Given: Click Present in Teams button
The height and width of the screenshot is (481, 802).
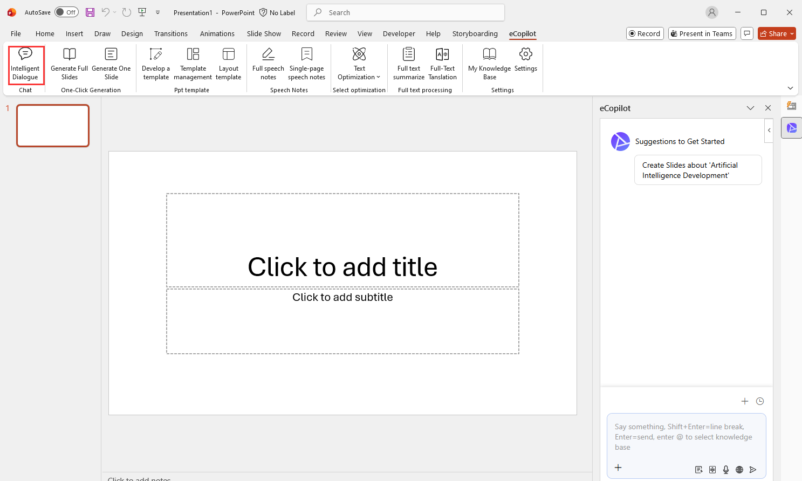Looking at the screenshot, I should 702,33.
